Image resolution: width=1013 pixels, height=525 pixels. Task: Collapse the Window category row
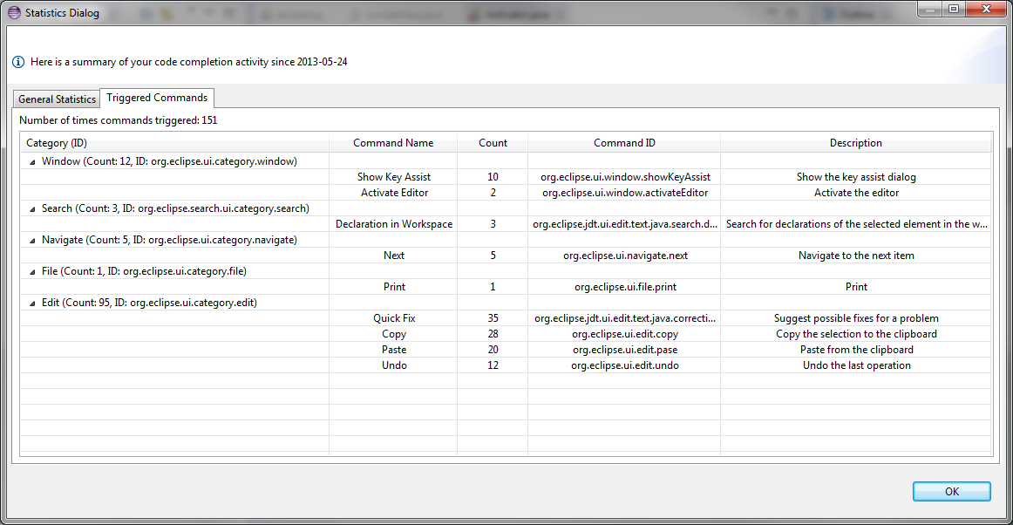pos(32,161)
